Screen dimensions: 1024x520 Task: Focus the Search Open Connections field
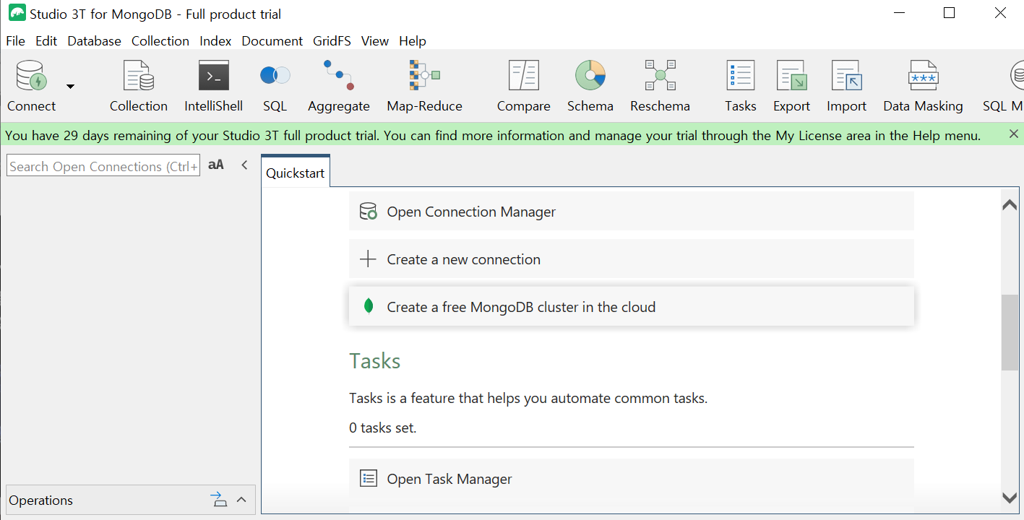[103, 166]
